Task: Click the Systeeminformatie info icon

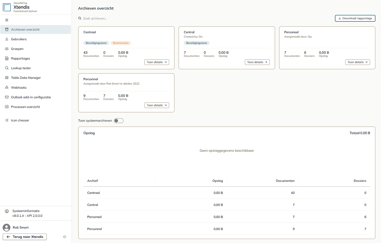Action: pyautogui.click(x=7, y=211)
